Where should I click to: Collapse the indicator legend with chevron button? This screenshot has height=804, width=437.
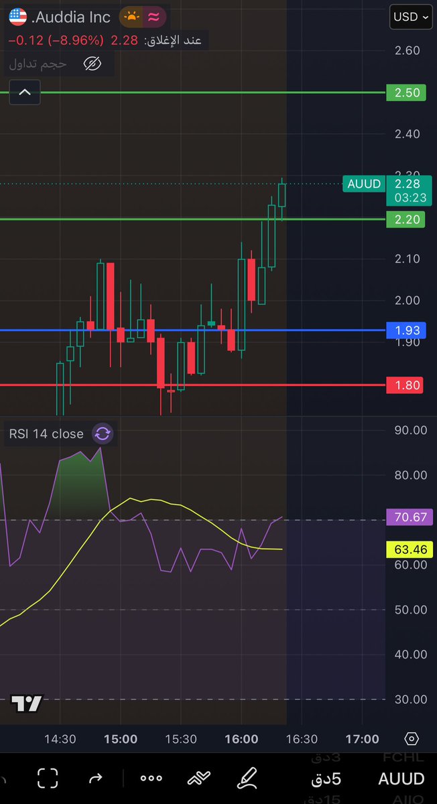25,92
